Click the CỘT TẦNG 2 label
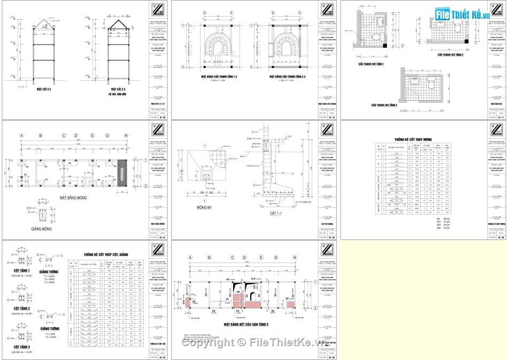Viewport: 508px width, 360px height. coord(22,309)
